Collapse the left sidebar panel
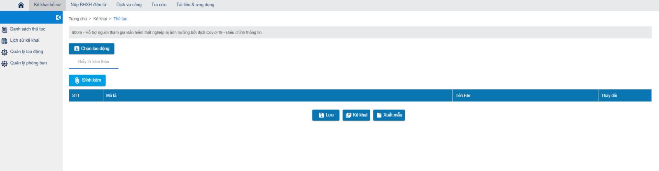The image size is (659, 171). [x=58, y=17]
